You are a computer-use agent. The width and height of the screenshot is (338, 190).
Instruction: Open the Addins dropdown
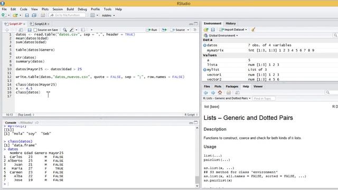pos(108,15)
